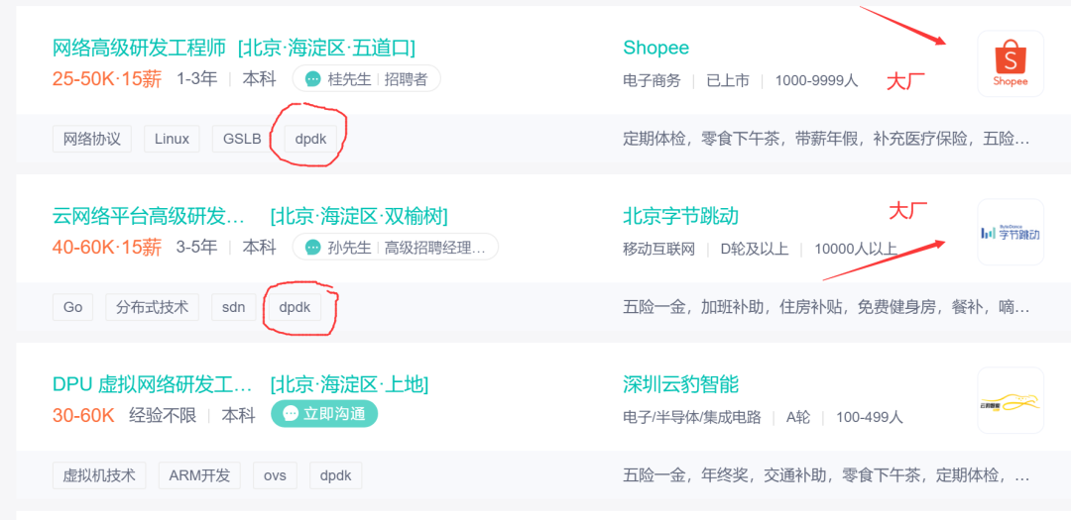Click chat bubble icon beside 桂先生
Screen dimensions: 1071x520
(313, 79)
